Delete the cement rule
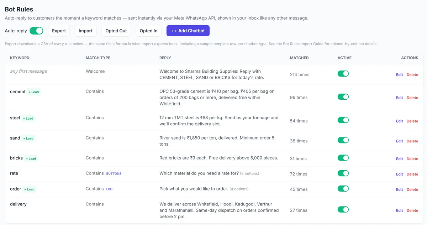This screenshot has width=427, height=225. (x=412, y=98)
